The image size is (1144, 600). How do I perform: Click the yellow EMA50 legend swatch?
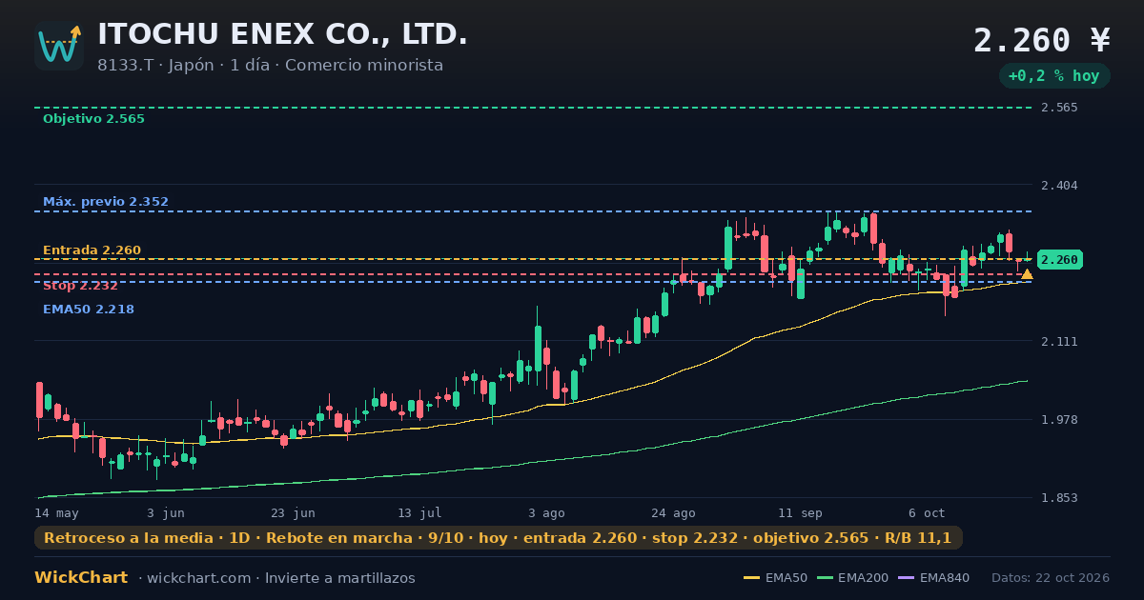tap(752, 578)
